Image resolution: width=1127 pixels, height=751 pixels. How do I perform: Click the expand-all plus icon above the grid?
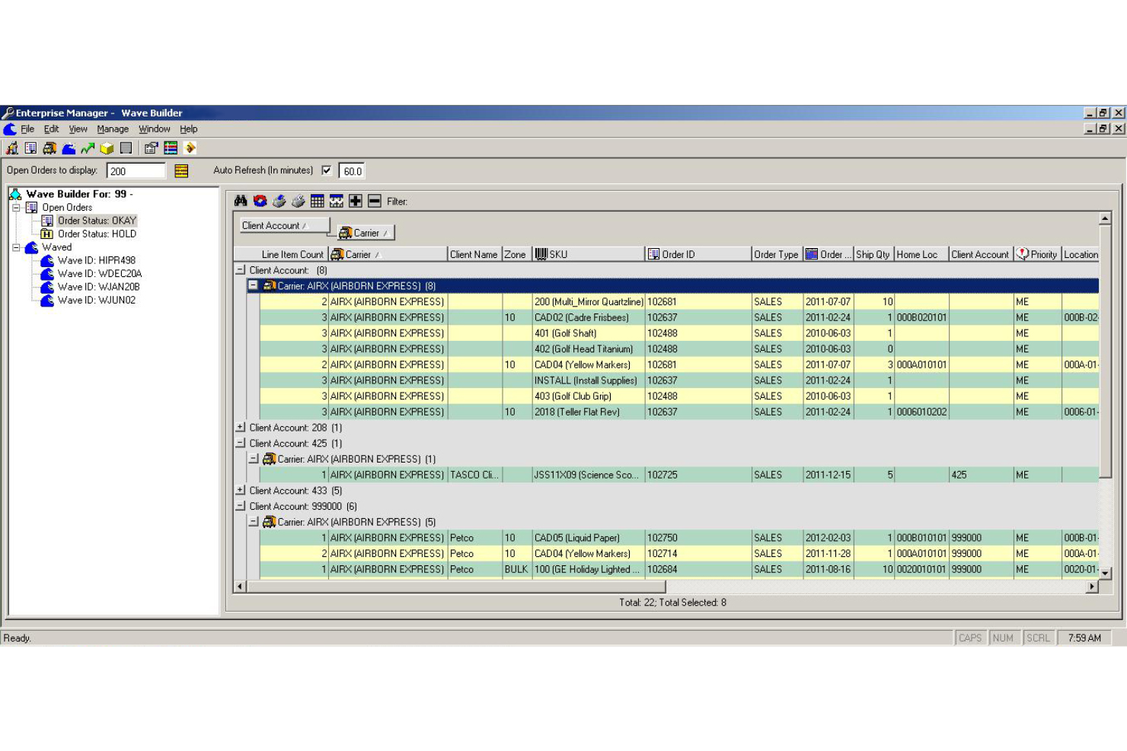point(355,201)
